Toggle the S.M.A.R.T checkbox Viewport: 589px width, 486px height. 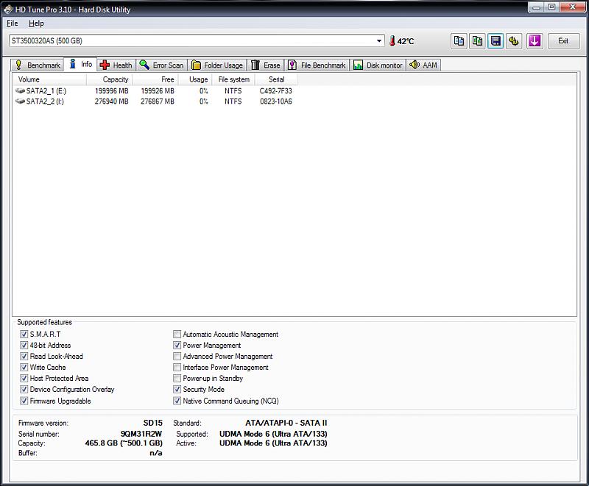point(24,334)
